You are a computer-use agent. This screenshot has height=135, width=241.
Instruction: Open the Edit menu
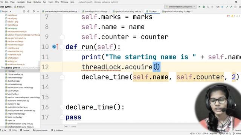(x=6, y=2)
